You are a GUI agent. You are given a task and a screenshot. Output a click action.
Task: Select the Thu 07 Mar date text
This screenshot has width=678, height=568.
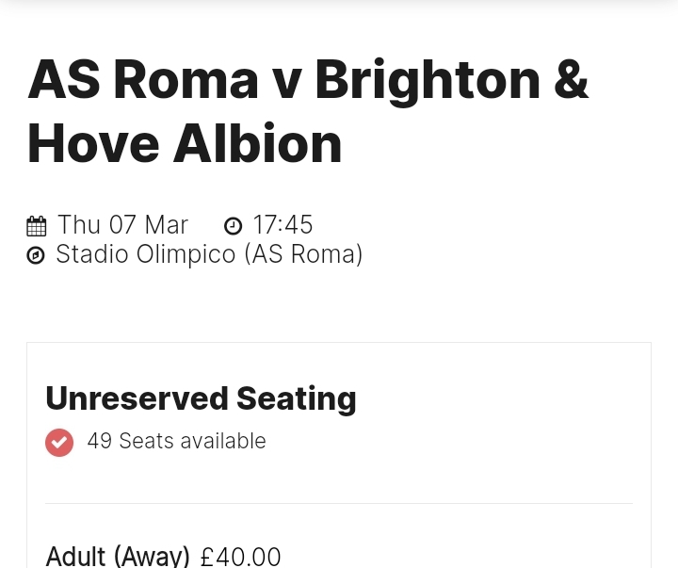pyautogui.click(x=122, y=225)
